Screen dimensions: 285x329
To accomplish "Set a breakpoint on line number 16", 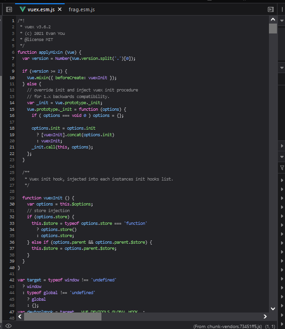I will click(12, 115).
